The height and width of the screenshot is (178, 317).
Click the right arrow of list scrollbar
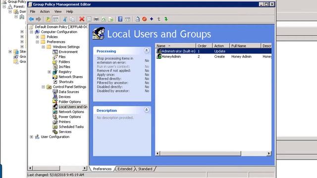click(269, 154)
